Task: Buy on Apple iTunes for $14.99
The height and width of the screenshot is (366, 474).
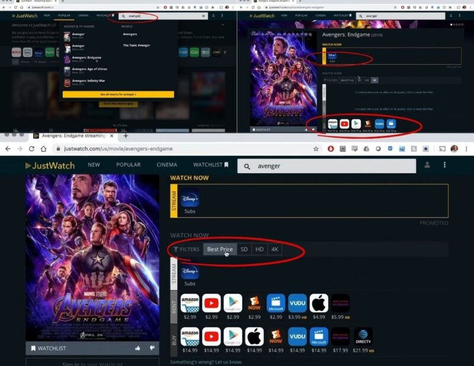Action: tap(254, 336)
